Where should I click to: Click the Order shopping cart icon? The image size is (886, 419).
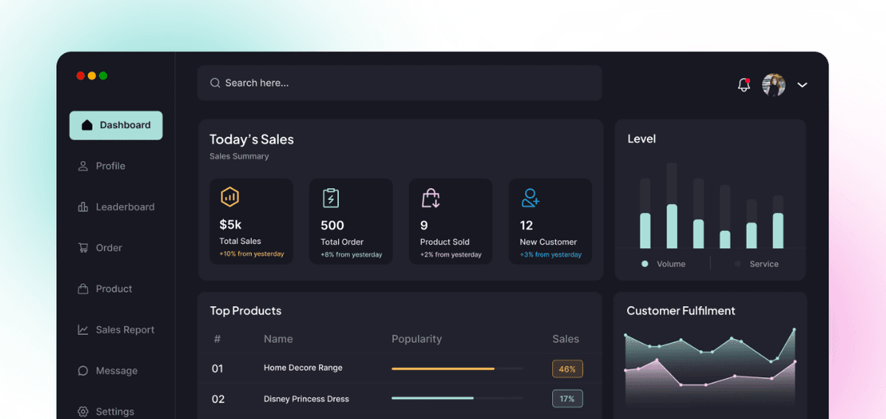(83, 248)
